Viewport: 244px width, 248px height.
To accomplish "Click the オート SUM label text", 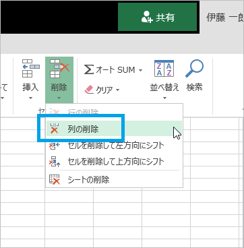I will [115, 70].
